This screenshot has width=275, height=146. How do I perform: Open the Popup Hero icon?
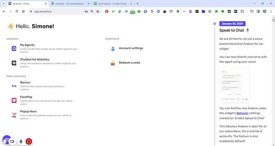pos(14,115)
